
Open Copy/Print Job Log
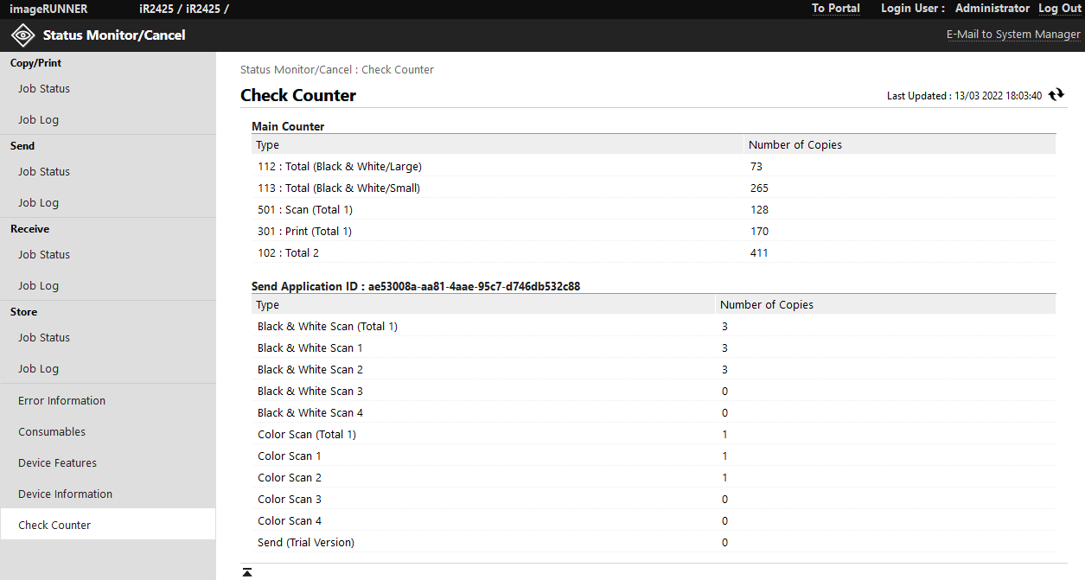coord(39,120)
